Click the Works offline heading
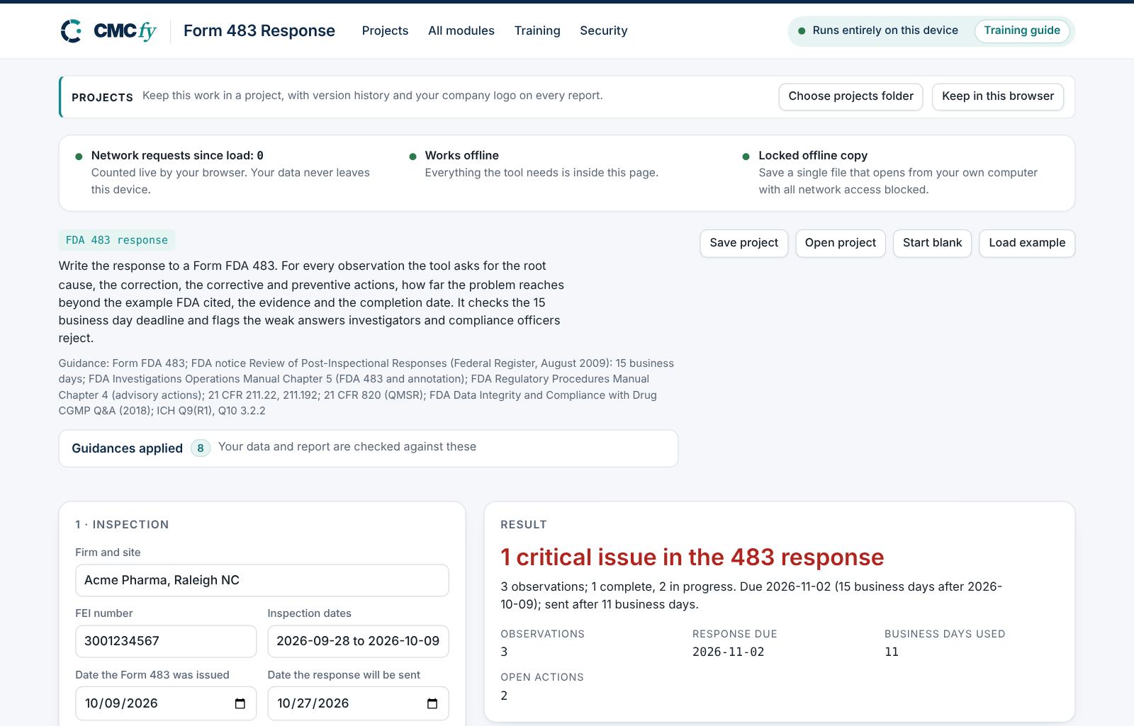The image size is (1134, 726). [462, 155]
